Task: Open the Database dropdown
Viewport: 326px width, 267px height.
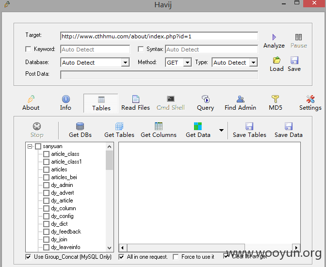Action: tap(125, 63)
